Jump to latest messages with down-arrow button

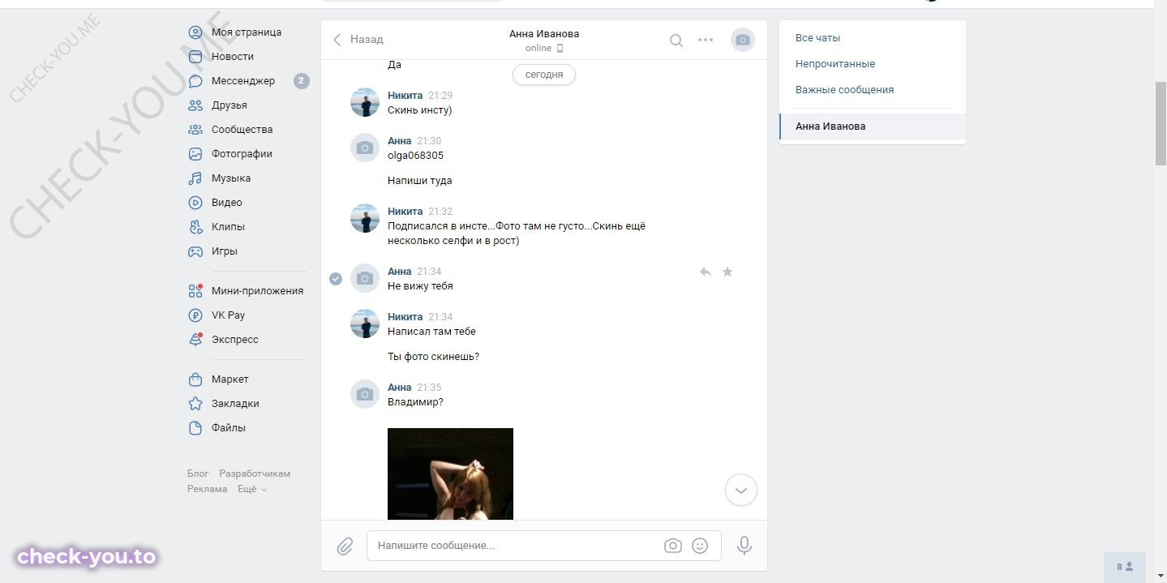coord(741,490)
